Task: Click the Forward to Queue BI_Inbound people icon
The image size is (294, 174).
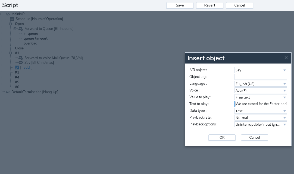Action: pos(20,29)
